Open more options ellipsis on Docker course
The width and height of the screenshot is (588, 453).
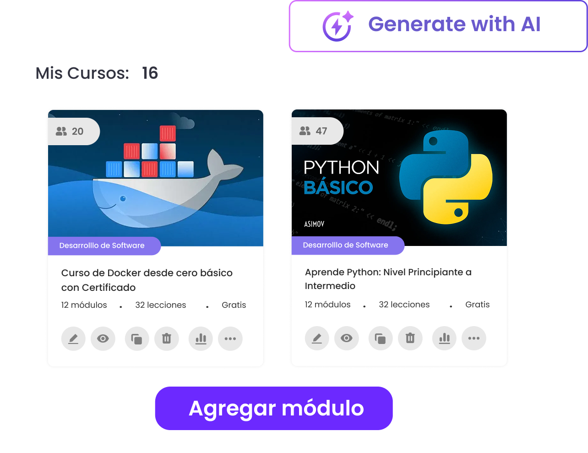230,339
